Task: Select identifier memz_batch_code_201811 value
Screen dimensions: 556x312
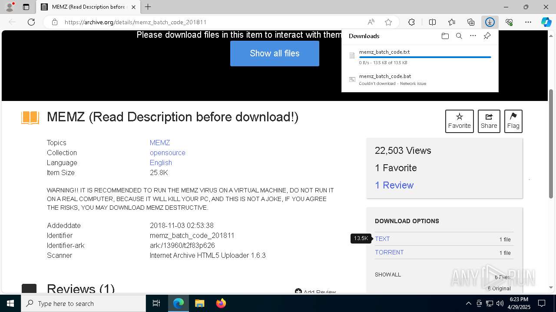Action: (x=192, y=235)
